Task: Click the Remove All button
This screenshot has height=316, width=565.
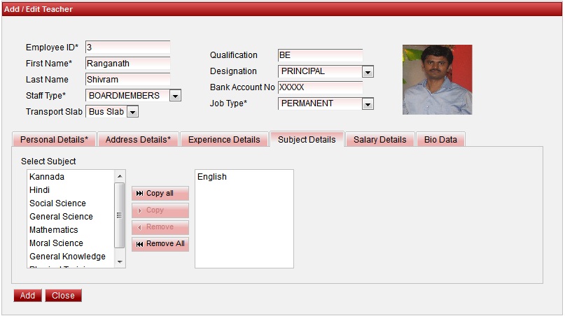Action: pos(160,244)
